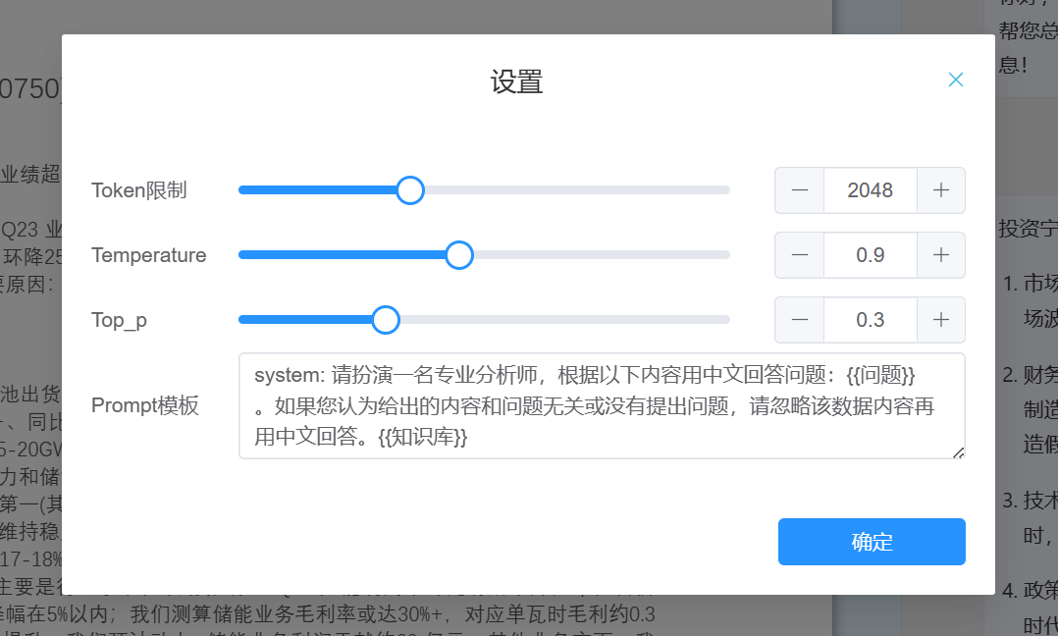Click the Token限制 slider handle
The height and width of the screenshot is (636, 1058).
[x=410, y=190]
